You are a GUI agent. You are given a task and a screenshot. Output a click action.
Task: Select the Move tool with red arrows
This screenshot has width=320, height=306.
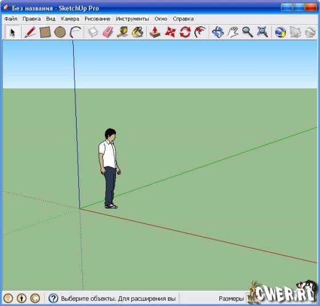pyautogui.click(x=170, y=32)
